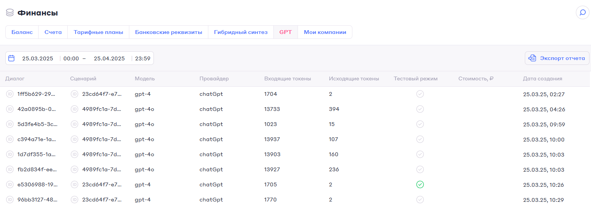The width and height of the screenshot is (591, 209).
Task: Click the Входящие токены column header
Action: tap(288, 79)
